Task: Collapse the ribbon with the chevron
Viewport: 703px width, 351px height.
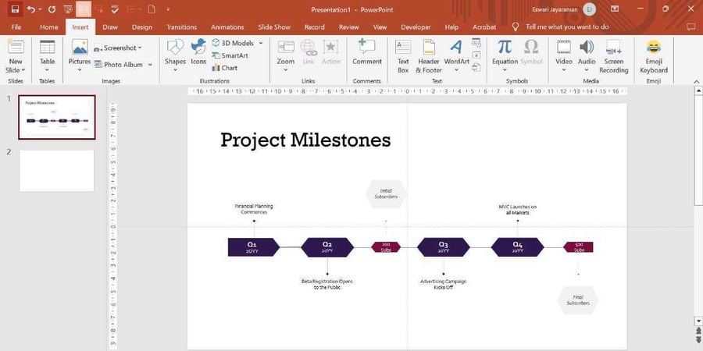Action: 697,81
